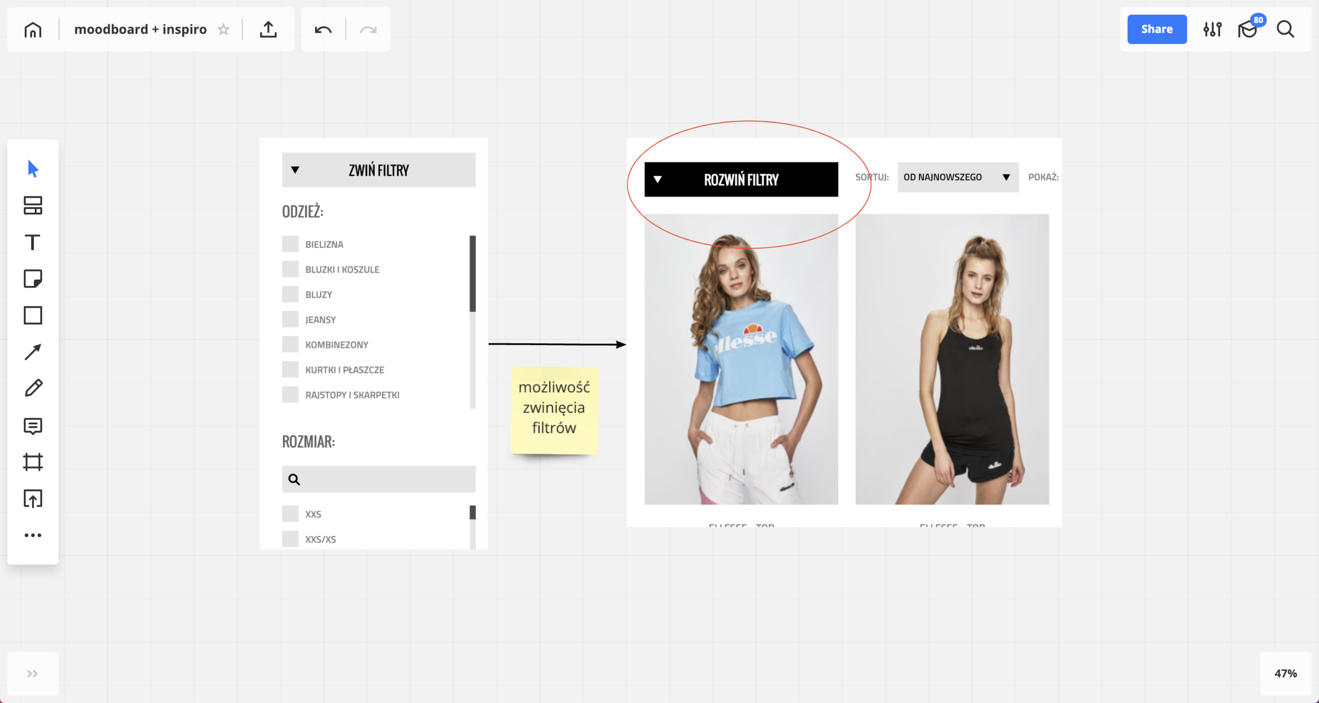Open the 47% zoom level control

click(x=1285, y=673)
